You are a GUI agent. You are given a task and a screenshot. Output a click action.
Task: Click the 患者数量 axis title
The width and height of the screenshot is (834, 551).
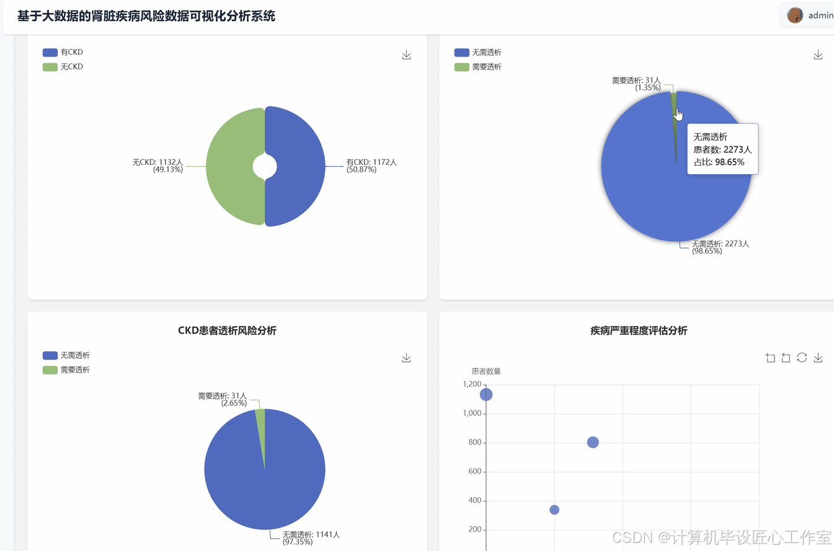(486, 371)
